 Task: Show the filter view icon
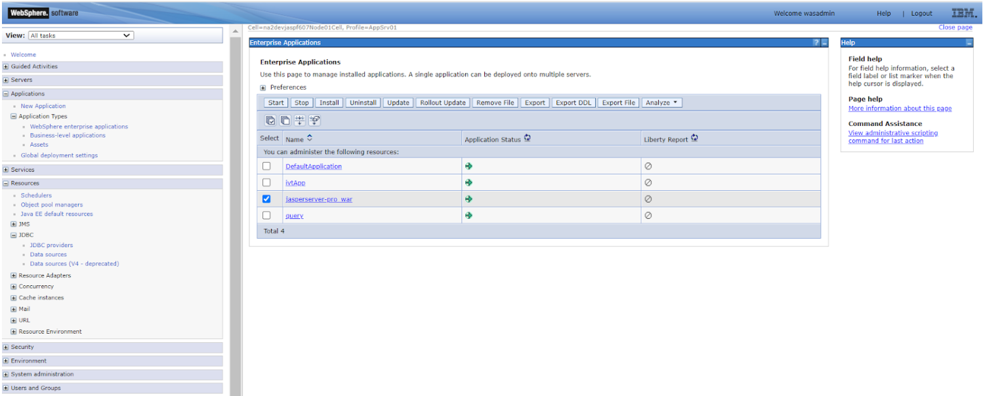point(299,120)
